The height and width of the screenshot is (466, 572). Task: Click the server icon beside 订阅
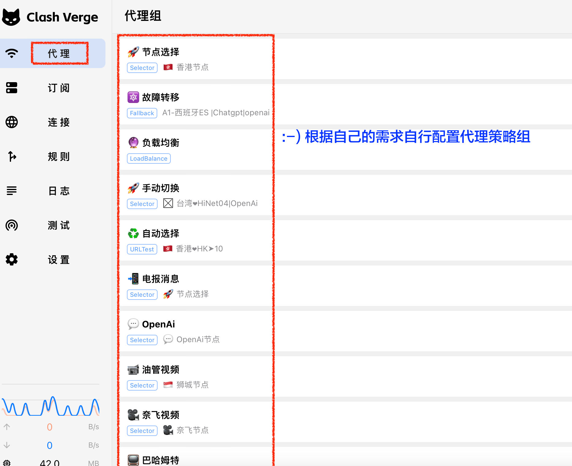tap(12, 88)
